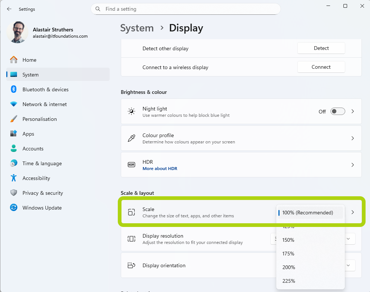The height and width of the screenshot is (292, 370).
Task: Expand Display orientation dropdown
Action: pyautogui.click(x=348, y=265)
